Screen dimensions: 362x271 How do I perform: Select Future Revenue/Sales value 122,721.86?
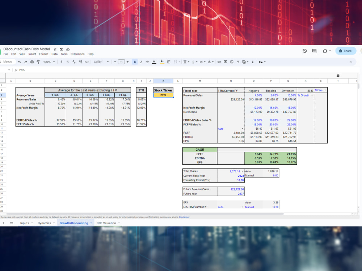(231, 189)
